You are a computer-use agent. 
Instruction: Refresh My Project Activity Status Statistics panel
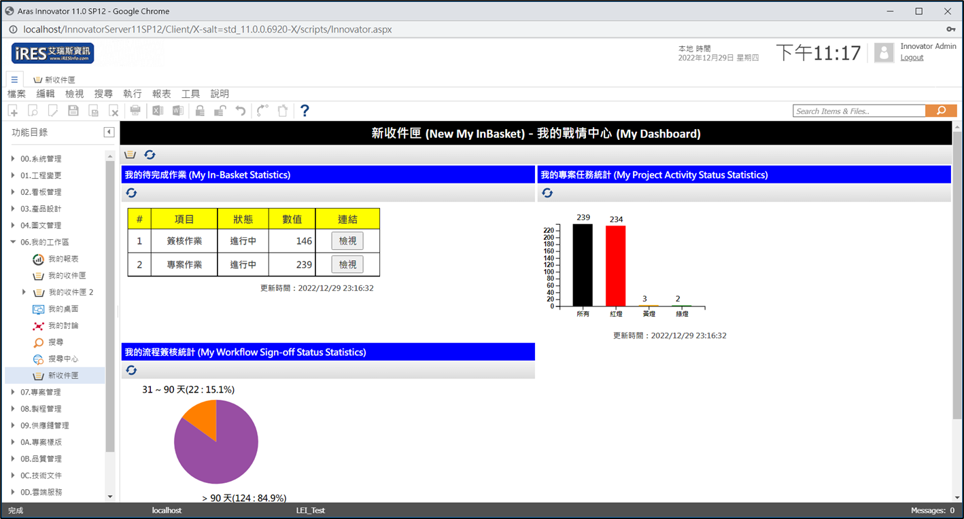pyautogui.click(x=547, y=193)
